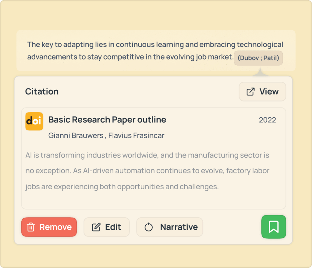Click the publication year 2022

[267, 120]
